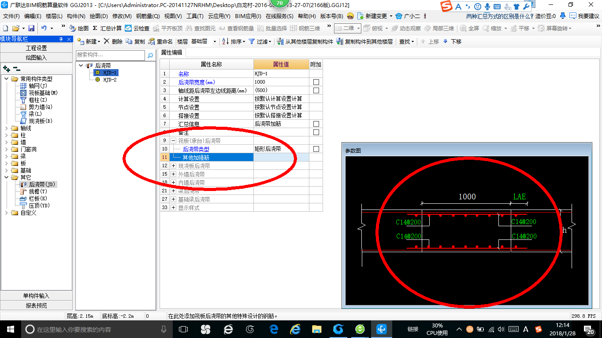The height and width of the screenshot is (338, 602).
Task: Click 复制 copy component button
Action: 135,41
